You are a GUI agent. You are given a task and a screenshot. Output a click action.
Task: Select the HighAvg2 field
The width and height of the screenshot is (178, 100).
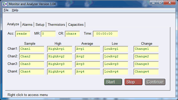[x=60, y=57]
